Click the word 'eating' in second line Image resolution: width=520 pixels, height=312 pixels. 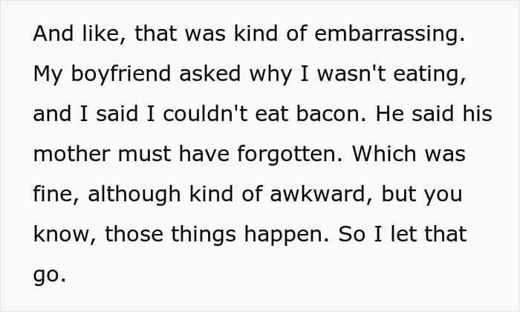[x=426, y=74]
